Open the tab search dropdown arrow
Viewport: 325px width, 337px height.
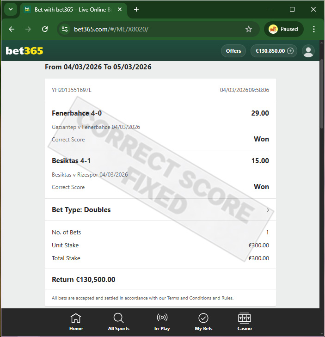[x=11, y=9]
